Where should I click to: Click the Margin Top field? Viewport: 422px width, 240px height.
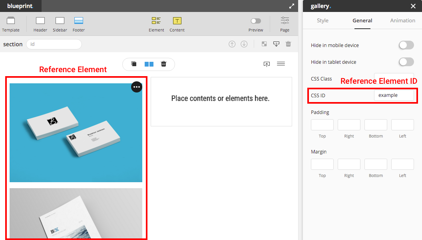[322, 164]
